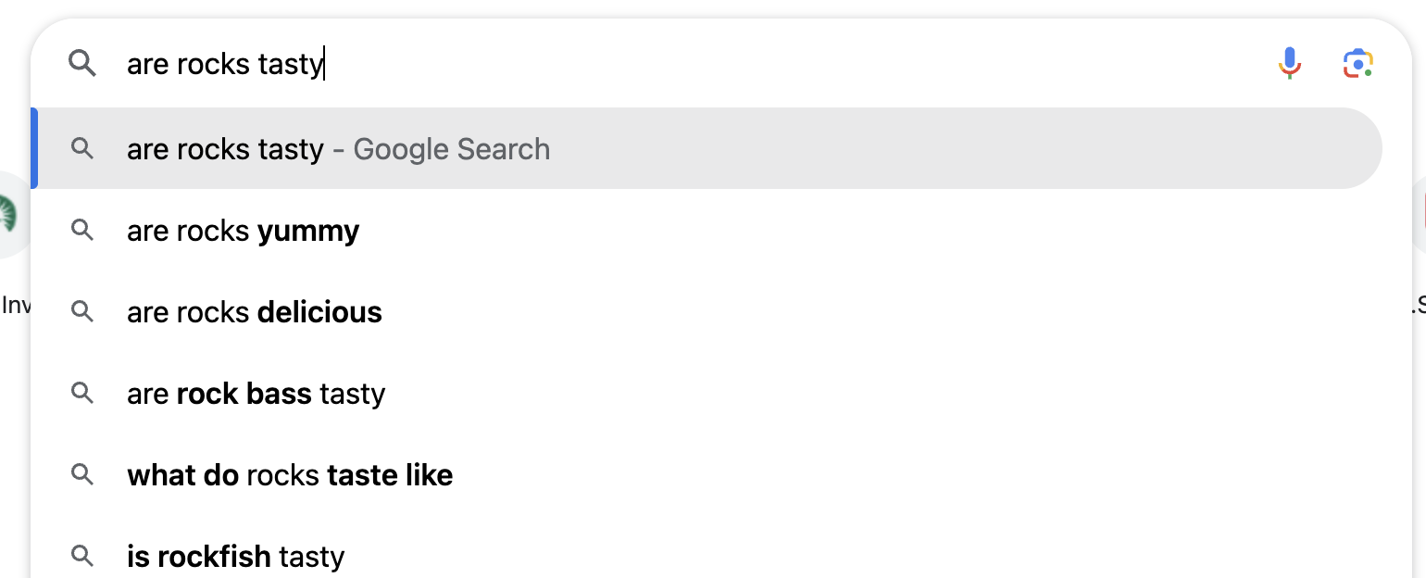Screen dimensions: 1426x578
Task: Click magnifier icon in highlighted Google Search row
Action: tap(82, 148)
